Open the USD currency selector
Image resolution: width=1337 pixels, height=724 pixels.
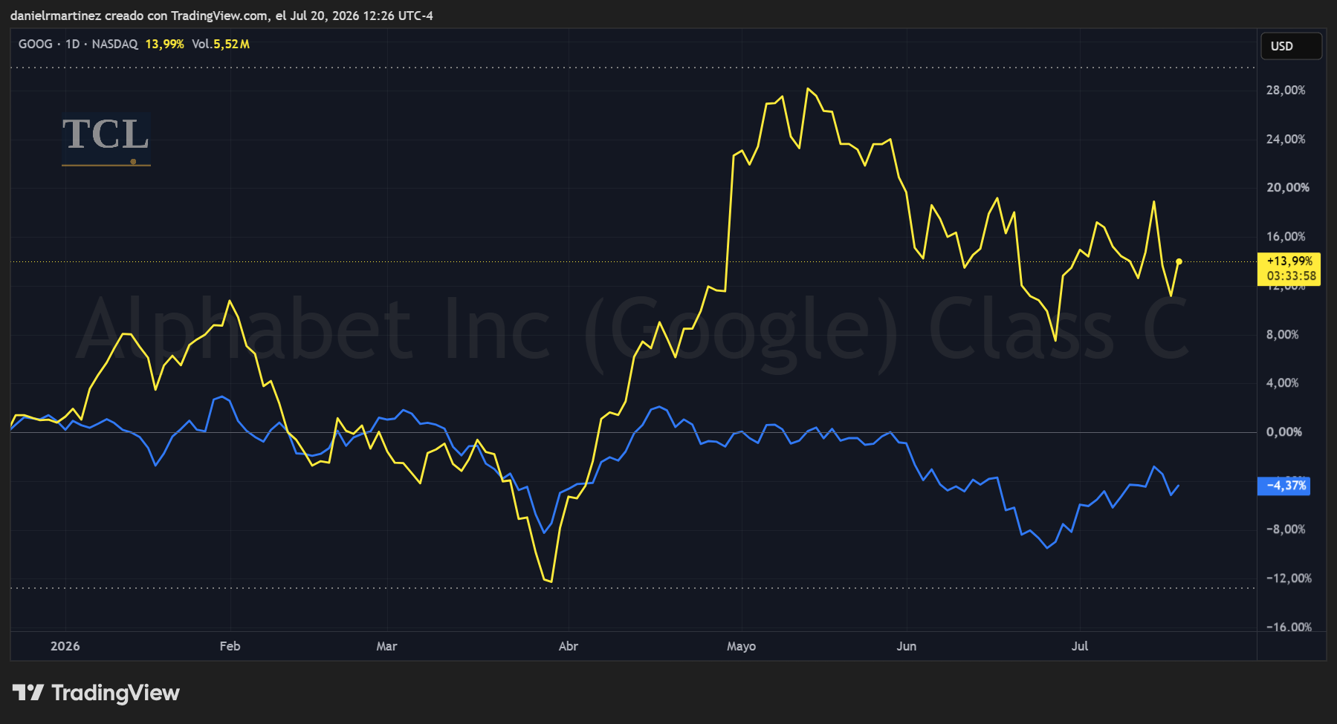pos(1291,46)
